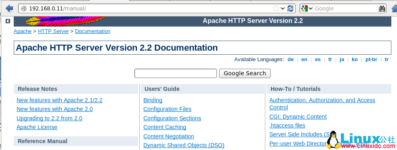This screenshot has width=397, height=150.
Task: Switch language to de
Action: (x=290, y=60)
